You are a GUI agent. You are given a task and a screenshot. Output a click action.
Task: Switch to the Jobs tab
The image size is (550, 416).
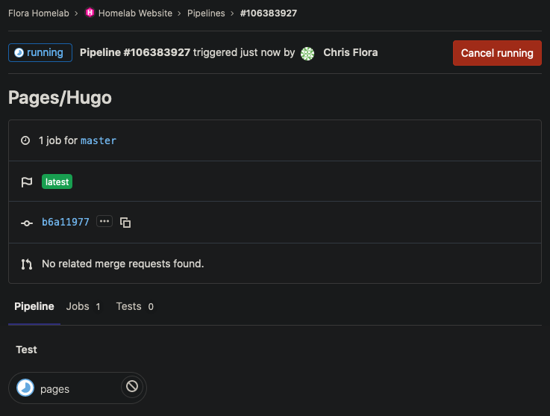[83, 306]
